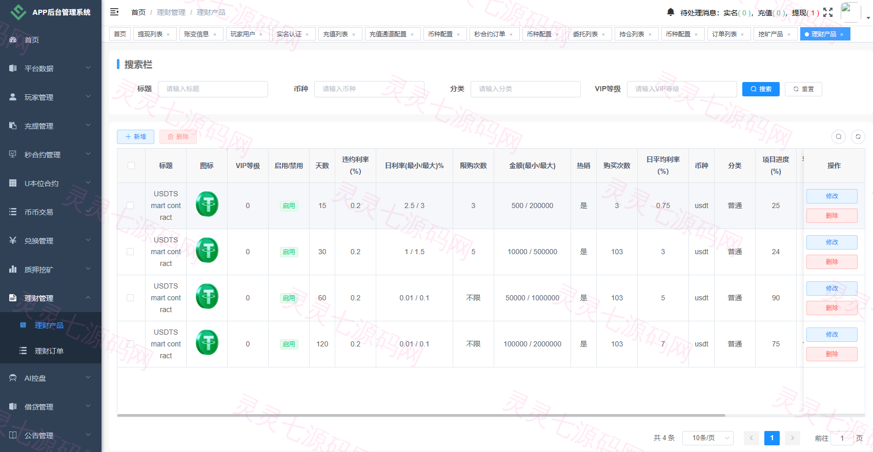Close the 提现列表 tab
Viewport: 873px width, 452px height.
pyautogui.click(x=168, y=34)
